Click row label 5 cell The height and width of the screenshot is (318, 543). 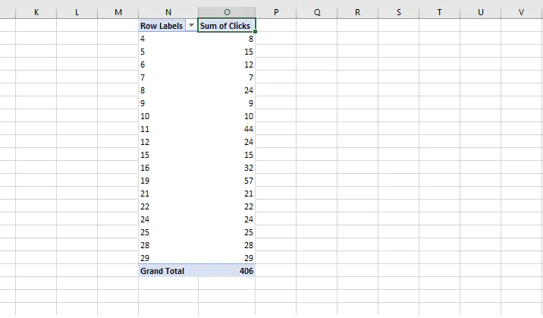[168, 52]
